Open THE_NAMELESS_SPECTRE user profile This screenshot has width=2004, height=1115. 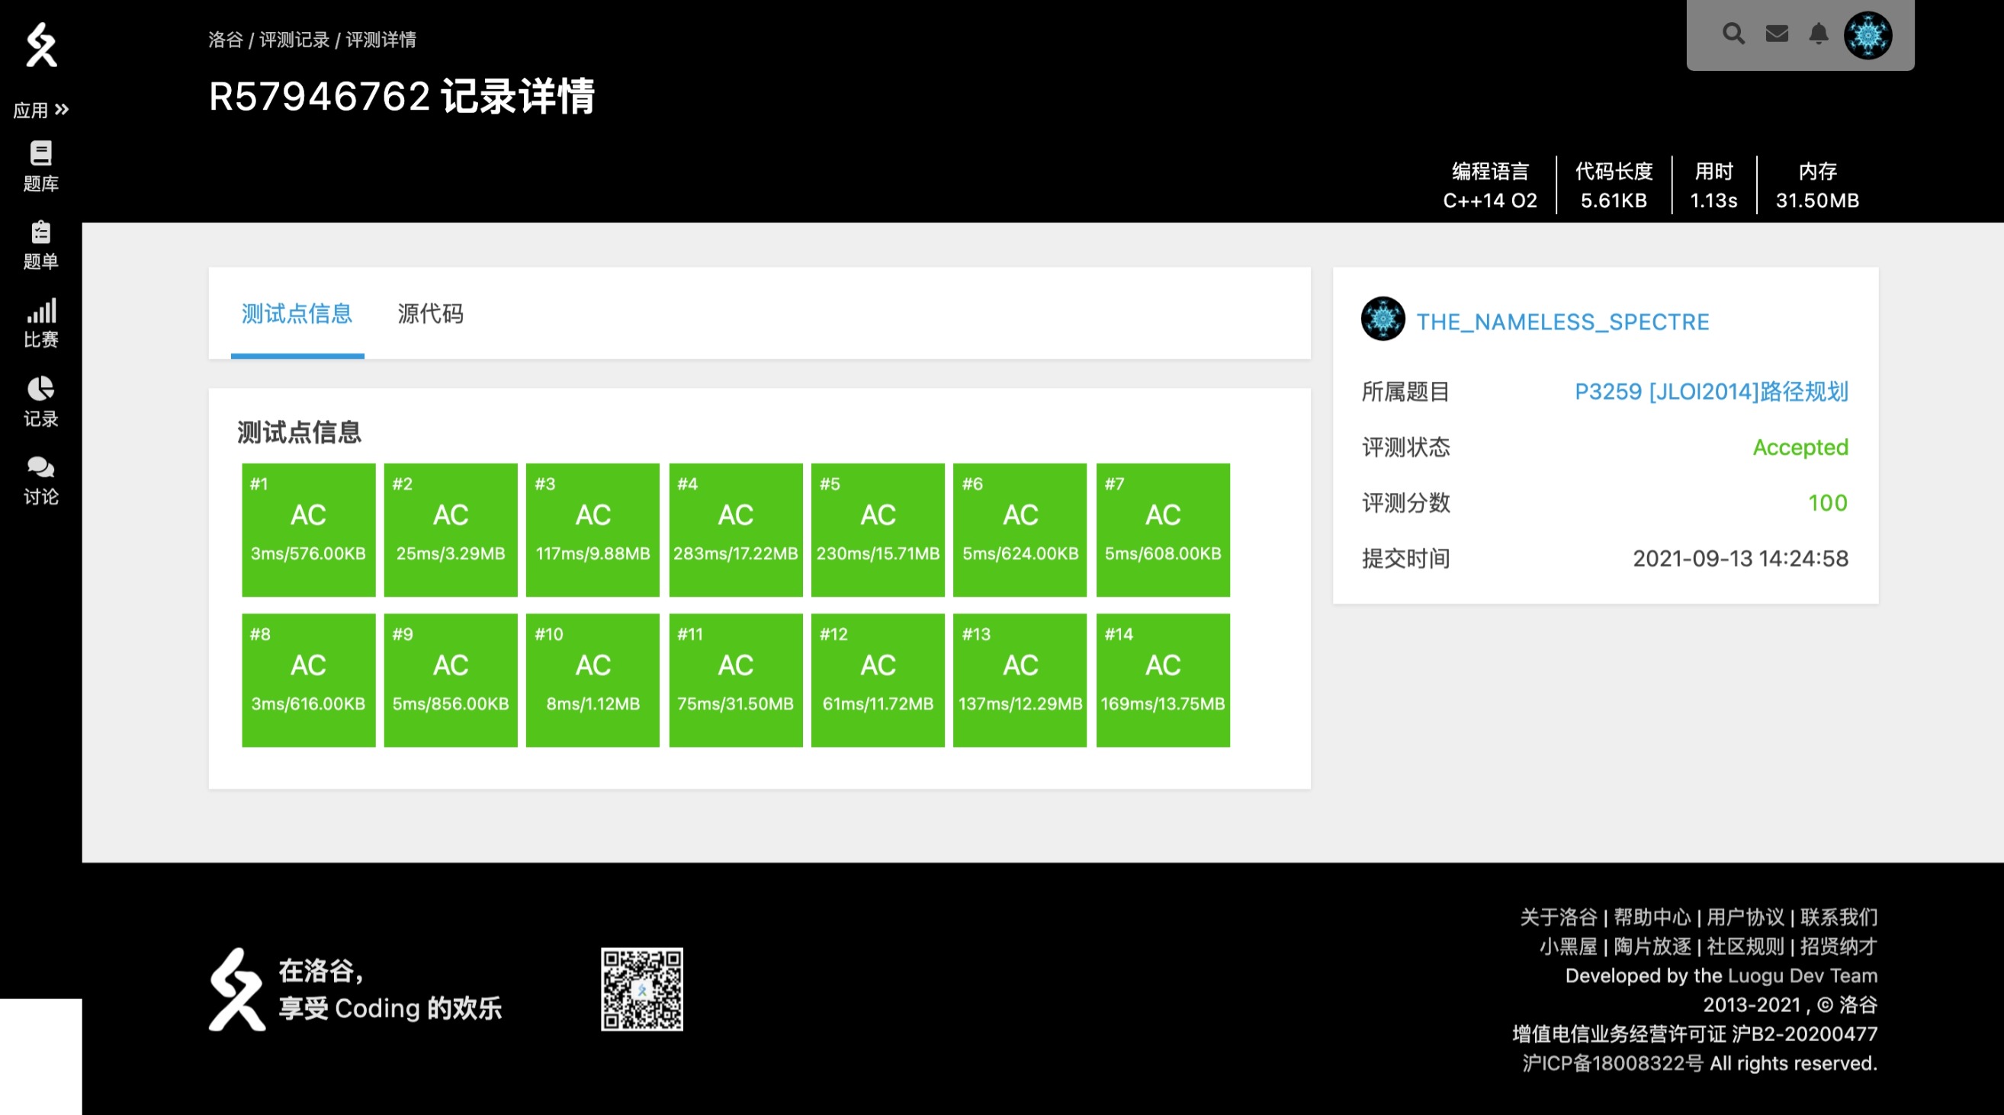(x=1562, y=321)
